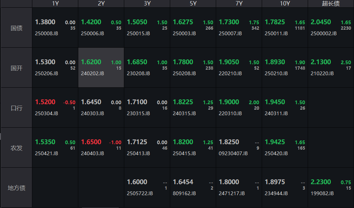354x208 pixels.
Task: Open bond code 2505722.IB
Action: click(x=140, y=193)
